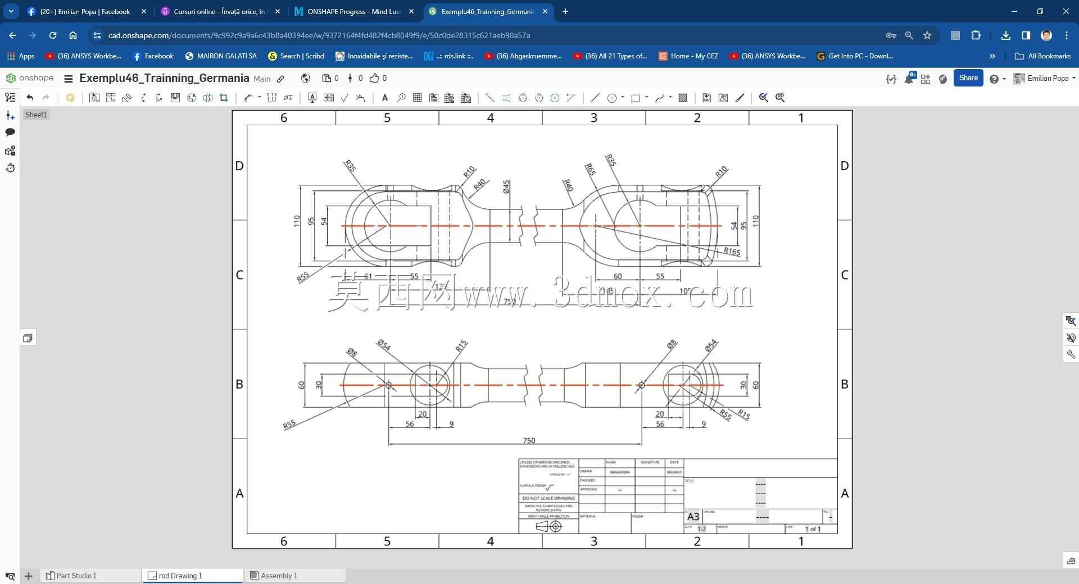Select the Callout balloon tool
The height and width of the screenshot is (584, 1079).
click(x=401, y=98)
